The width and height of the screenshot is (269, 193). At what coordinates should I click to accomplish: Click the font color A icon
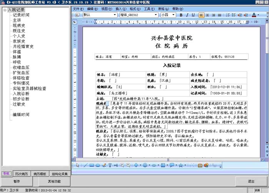coord(254,15)
